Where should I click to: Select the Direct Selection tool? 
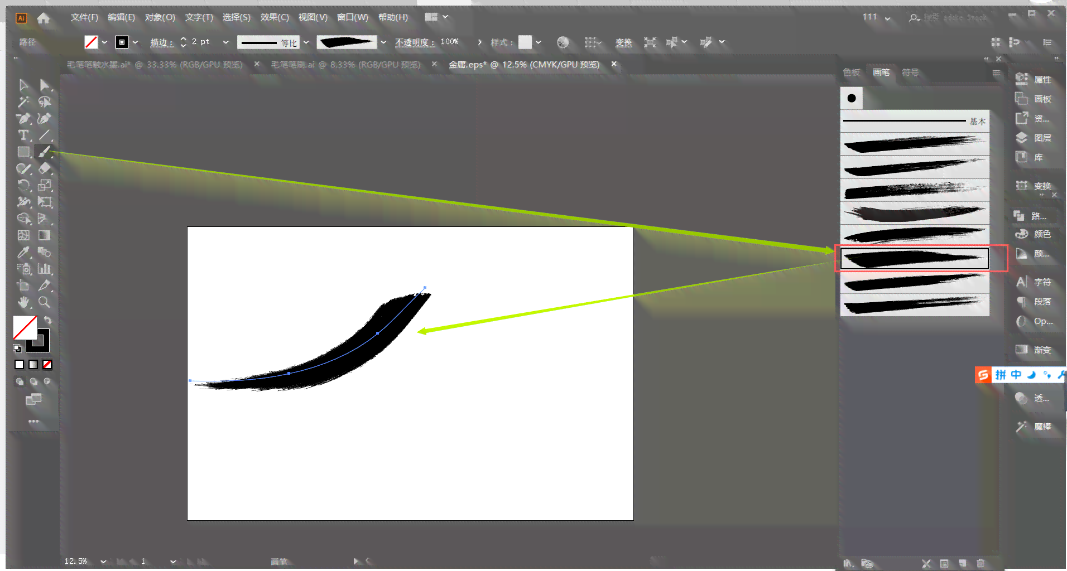click(45, 85)
